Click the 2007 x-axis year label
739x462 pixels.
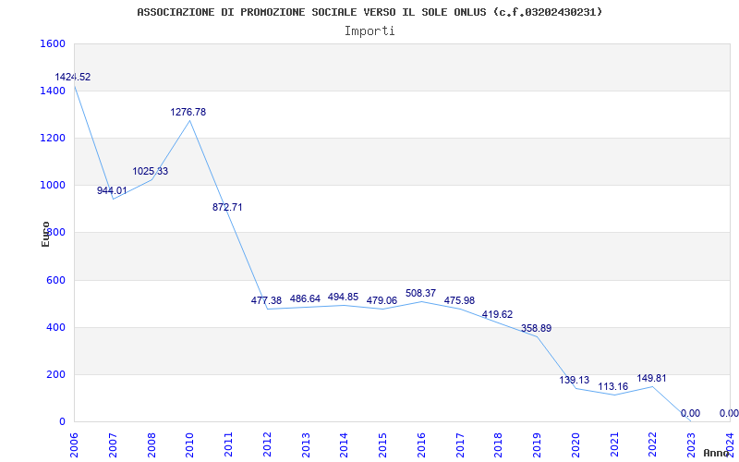113,444
